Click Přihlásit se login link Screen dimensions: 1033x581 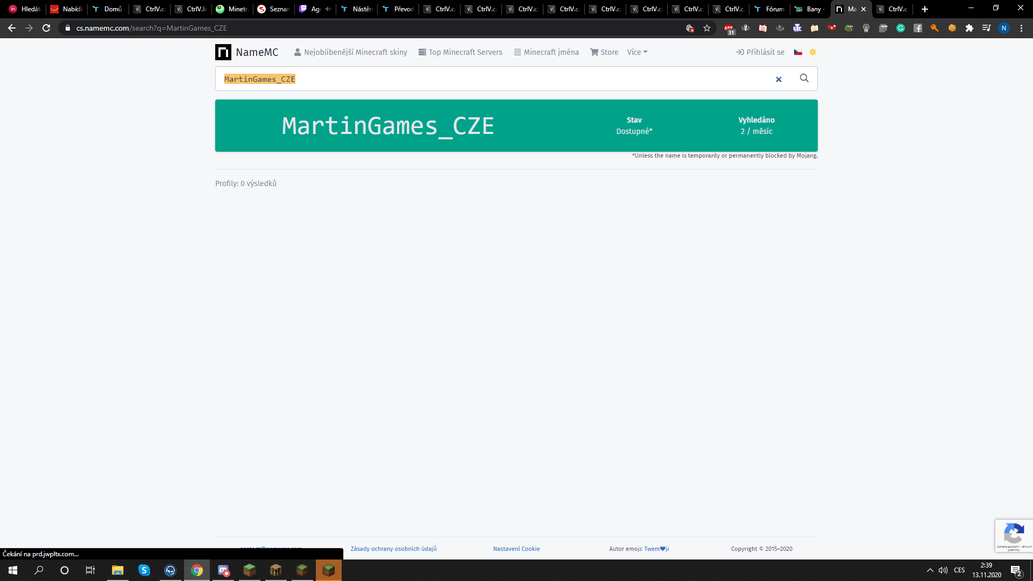pyautogui.click(x=760, y=52)
